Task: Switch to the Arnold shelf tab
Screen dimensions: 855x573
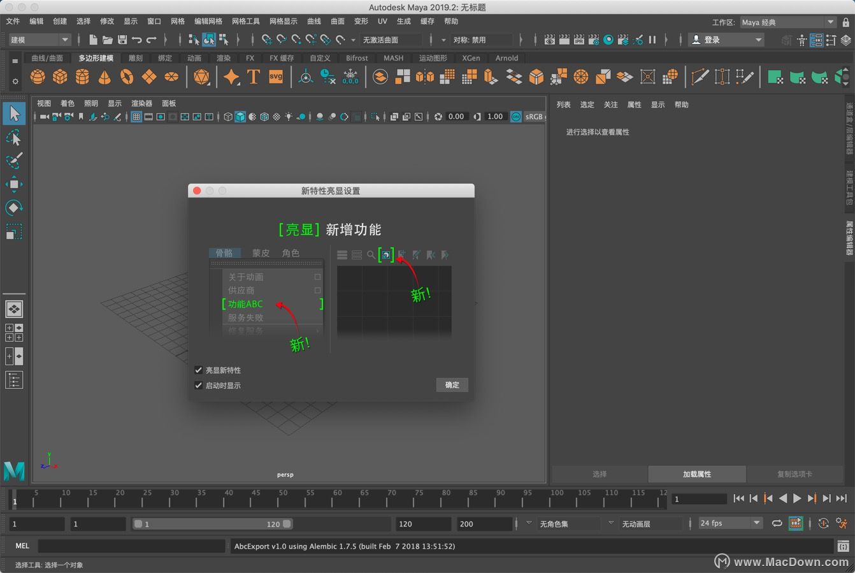Action: coord(507,58)
